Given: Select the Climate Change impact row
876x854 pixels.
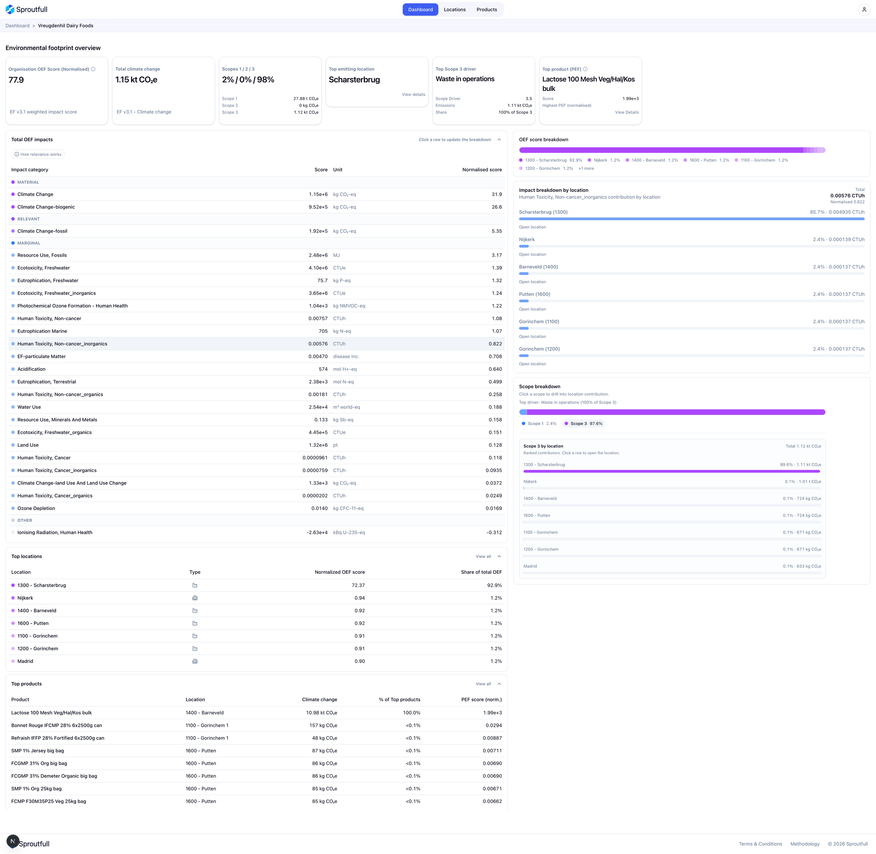Looking at the screenshot, I should tap(257, 194).
